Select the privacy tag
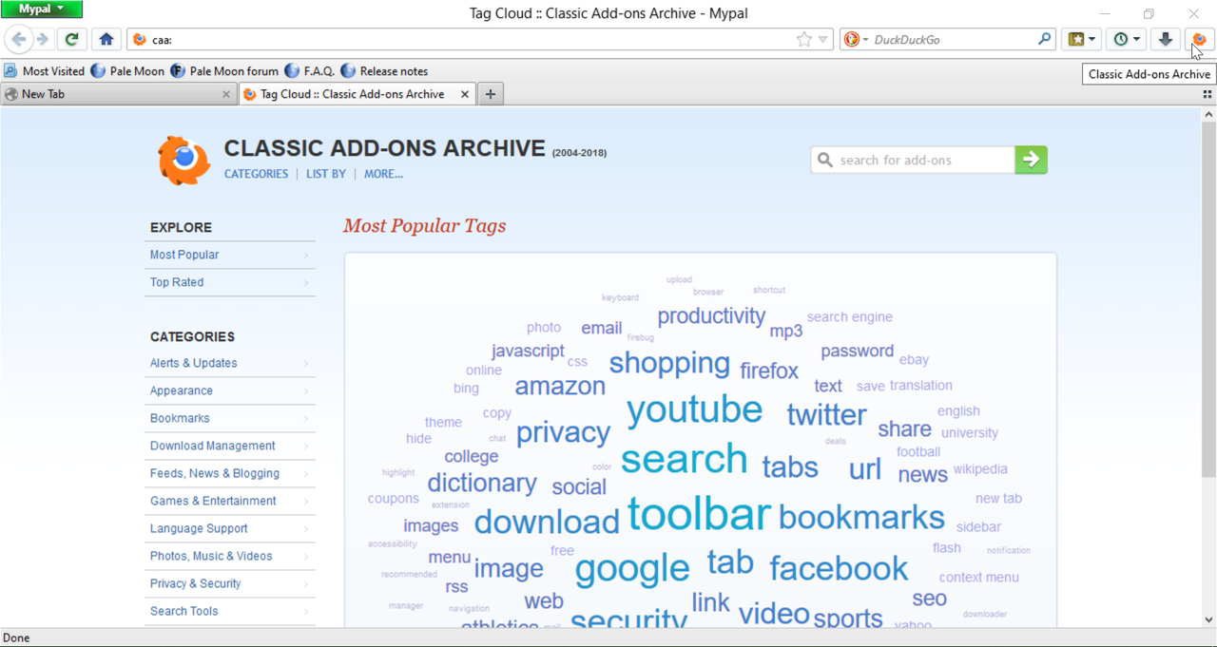Screen dimensions: 1217x647 pos(563,433)
